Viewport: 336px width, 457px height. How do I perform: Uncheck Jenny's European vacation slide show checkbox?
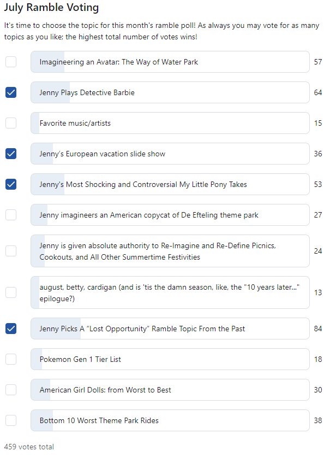point(11,154)
